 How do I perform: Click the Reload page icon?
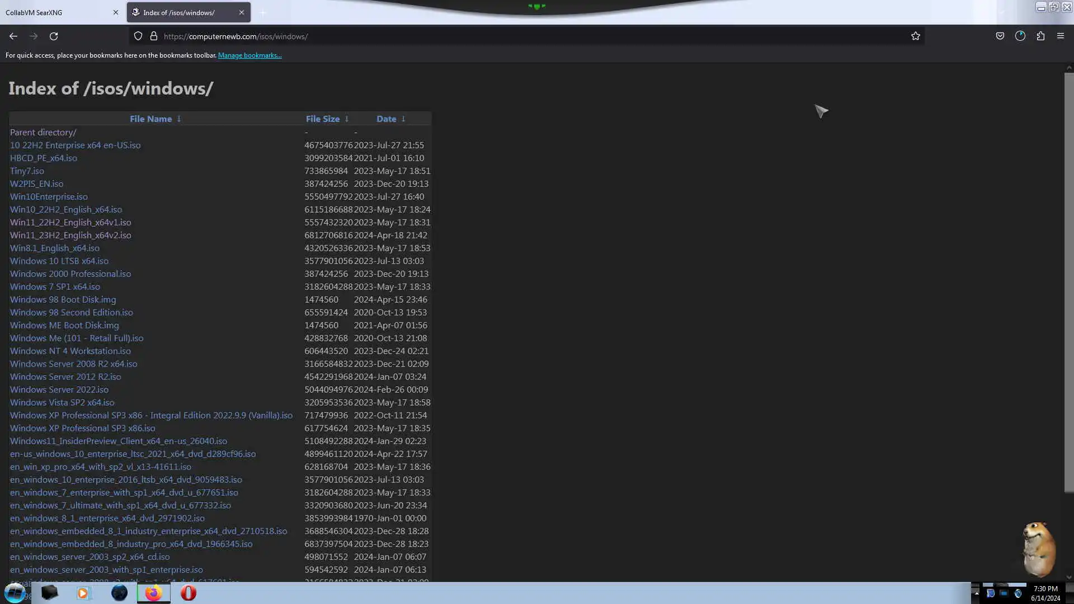(x=54, y=36)
